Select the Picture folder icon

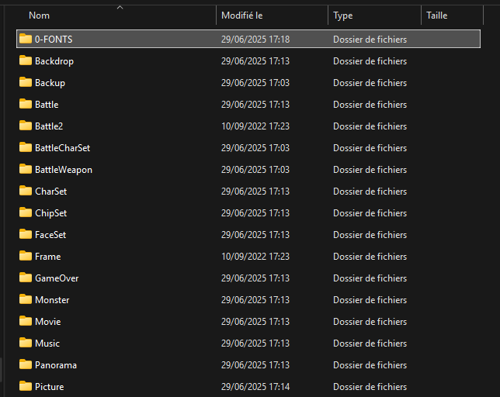(x=26, y=386)
